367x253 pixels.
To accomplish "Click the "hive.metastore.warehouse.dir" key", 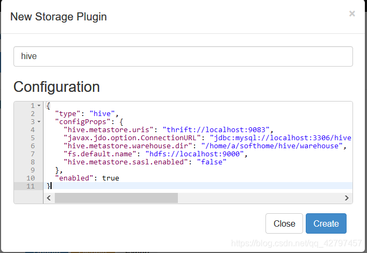I will coord(128,146).
